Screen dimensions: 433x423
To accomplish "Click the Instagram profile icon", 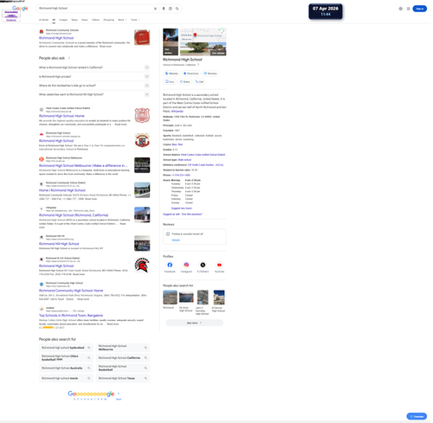I will point(186,265).
